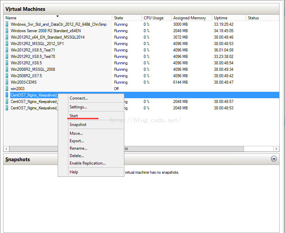
Task: Select Windows Server 2008 R2 Standard_x64EN
Action: [46, 30]
